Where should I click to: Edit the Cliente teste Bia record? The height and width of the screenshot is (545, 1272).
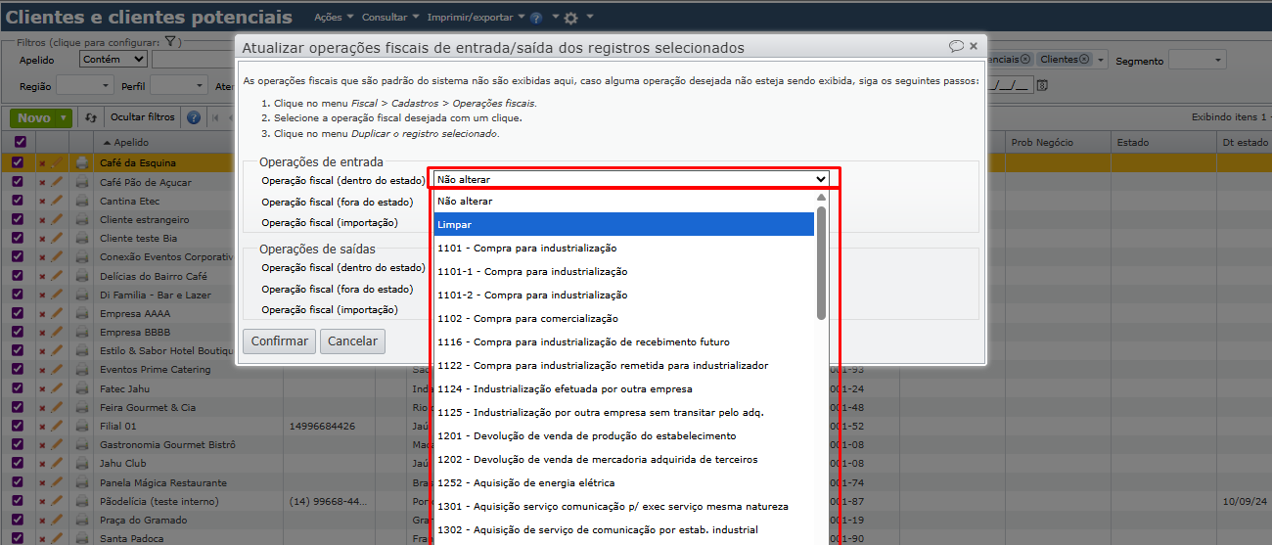57,238
